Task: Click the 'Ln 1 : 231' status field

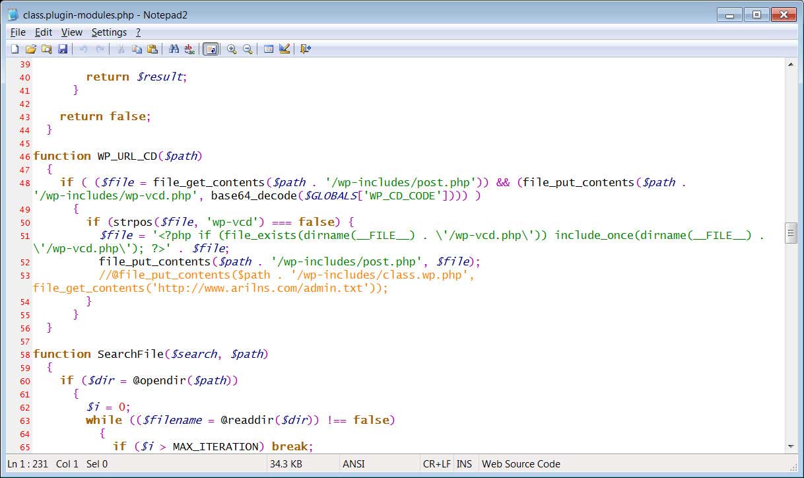Action: click(x=28, y=464)
